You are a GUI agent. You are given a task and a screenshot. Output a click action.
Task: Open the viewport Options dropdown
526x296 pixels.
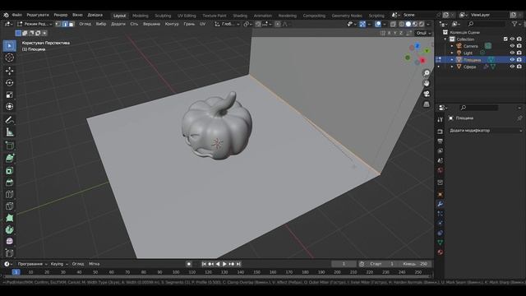click(x=423, y=33)
